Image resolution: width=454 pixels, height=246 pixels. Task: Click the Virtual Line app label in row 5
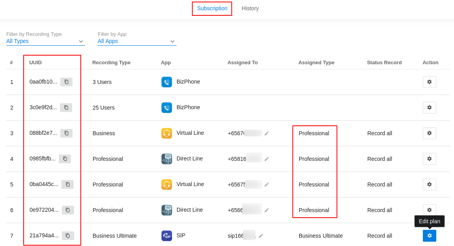190,184
